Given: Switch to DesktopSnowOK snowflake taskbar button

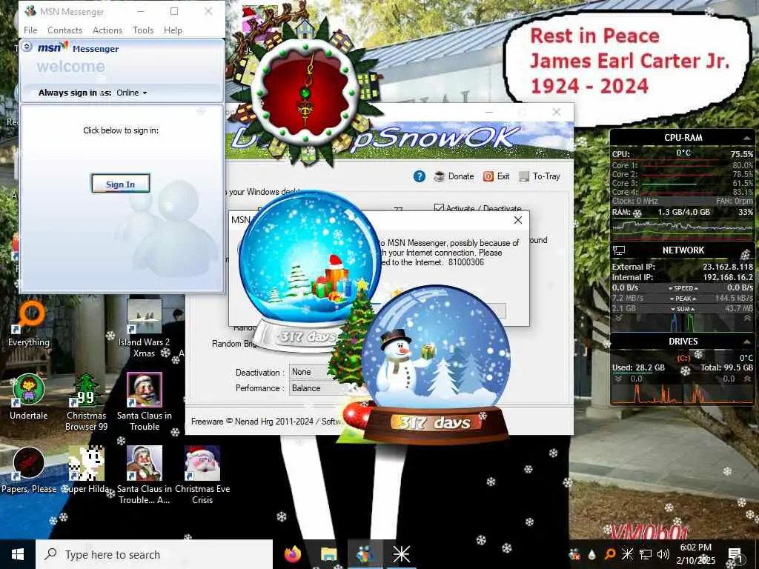Looking at the screenshot, I should point(401,554).
